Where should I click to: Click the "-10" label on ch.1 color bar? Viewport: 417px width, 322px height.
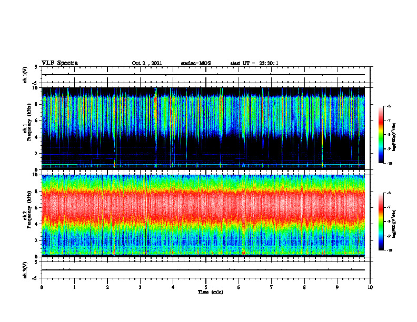point(390,164)
